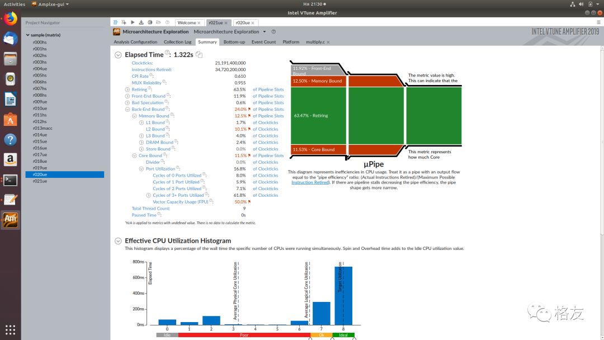Viewport: 604px width, 340px height.
Task: Click the help icon next to CPI Rate
Action: click(x=151, y=75)
